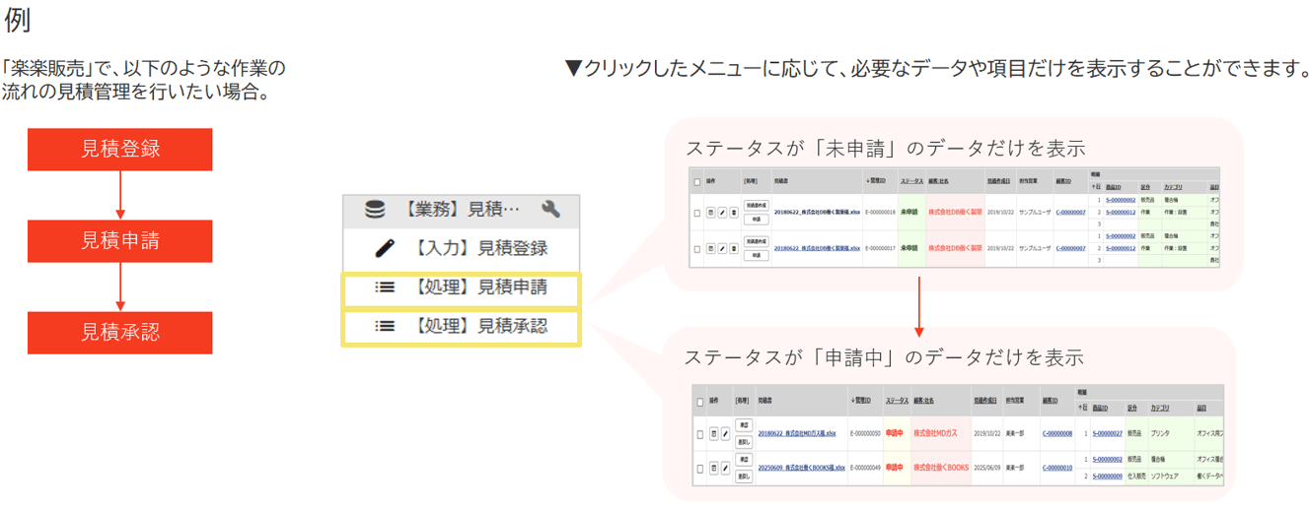Click 見積書作成 button in row E-000000017
This screenshot has width=1309, height=510.
(756, 241)
